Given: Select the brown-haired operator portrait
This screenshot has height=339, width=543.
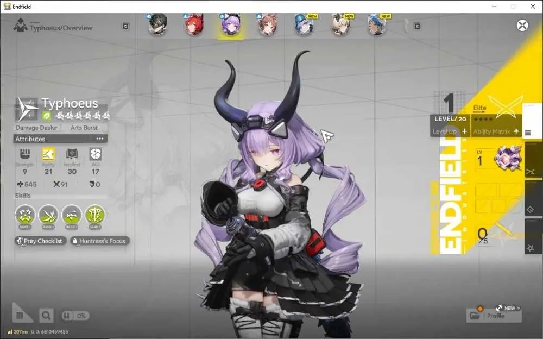Looking at the screenshot, I should click(267, 24).
